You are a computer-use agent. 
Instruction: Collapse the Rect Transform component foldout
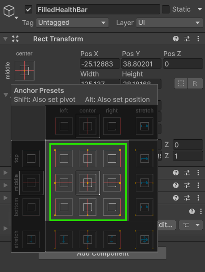pos(5,39)
